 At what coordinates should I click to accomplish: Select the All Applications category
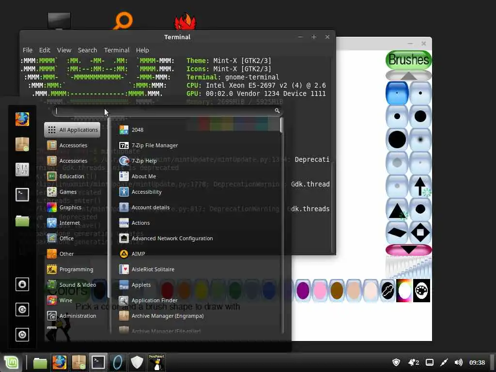[72, 130]
